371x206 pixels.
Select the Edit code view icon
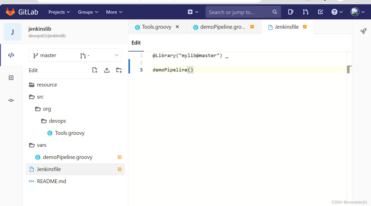pyautogui.click(x=11, y=55)
